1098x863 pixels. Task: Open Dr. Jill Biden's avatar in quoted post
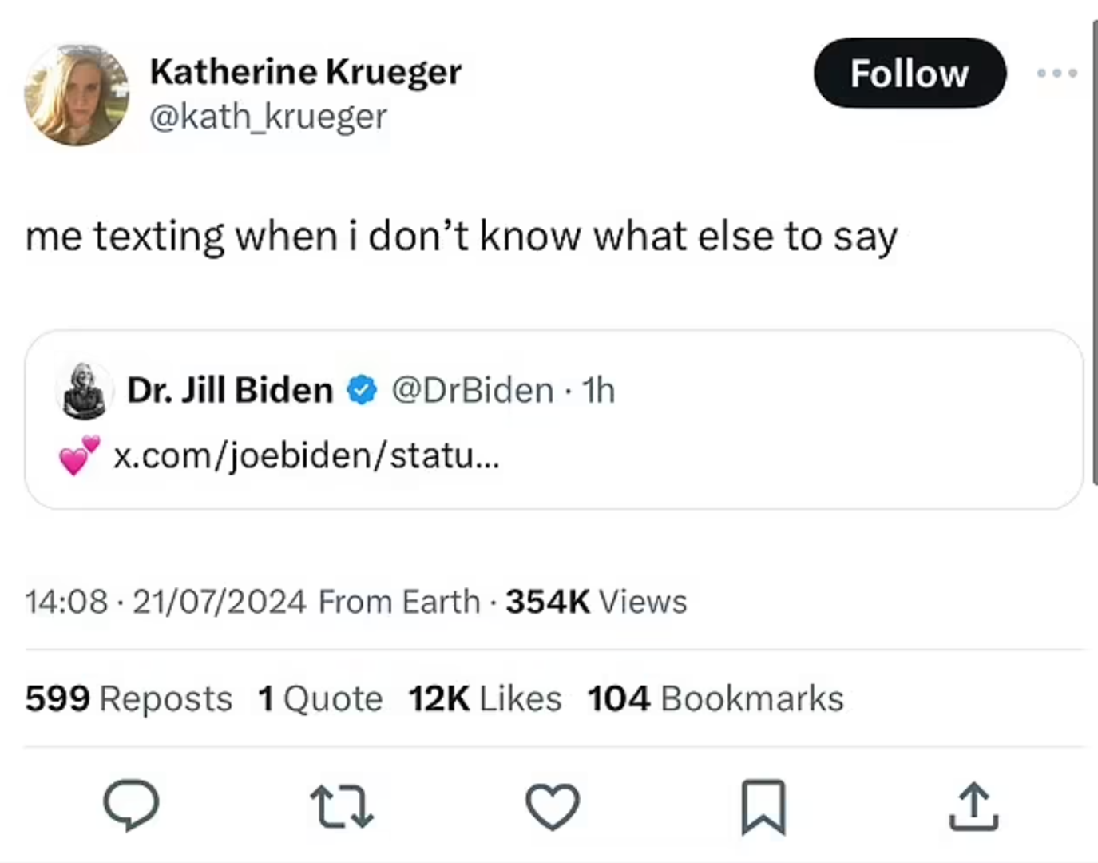click(x=85, y=391)
